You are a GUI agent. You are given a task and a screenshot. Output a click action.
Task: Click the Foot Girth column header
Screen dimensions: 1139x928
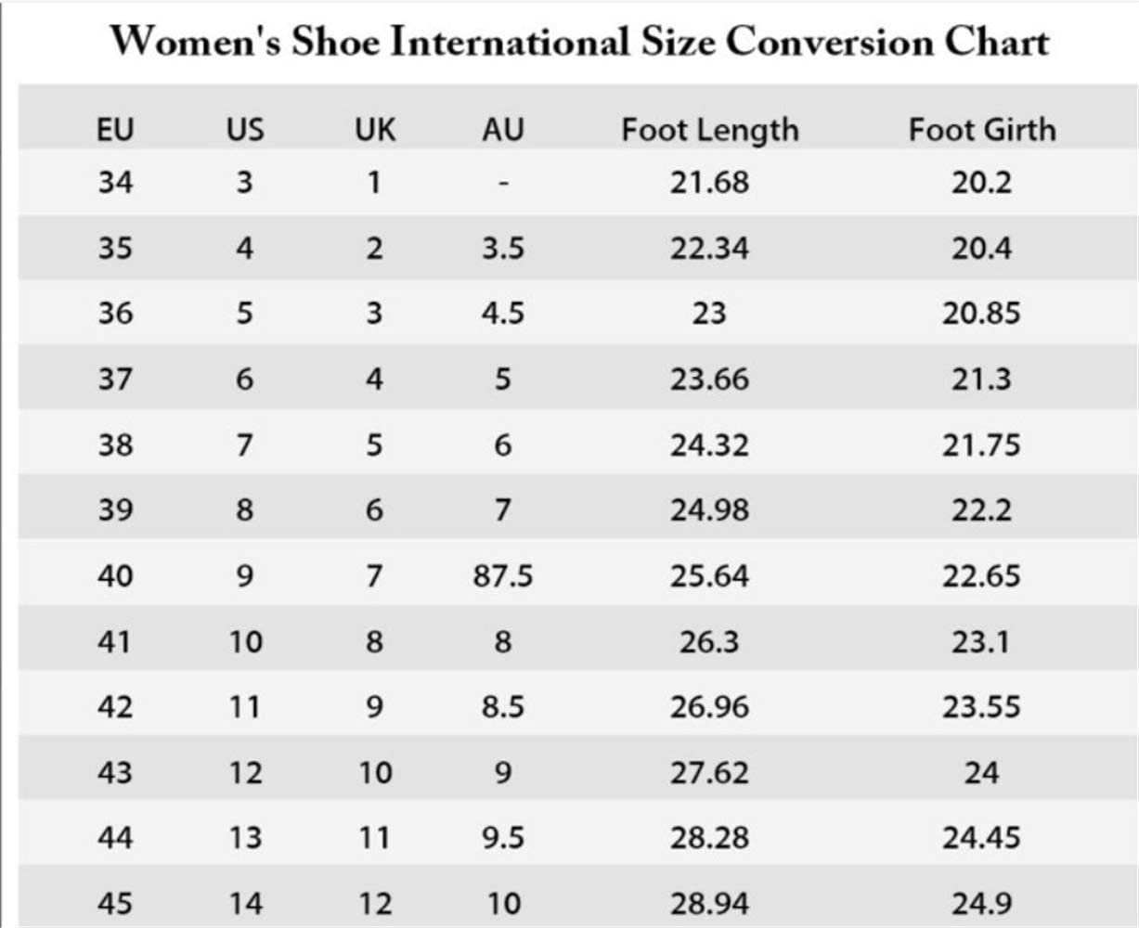pos(981,130)
